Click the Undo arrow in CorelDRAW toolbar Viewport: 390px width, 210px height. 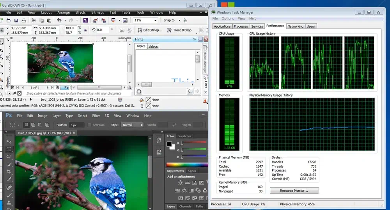pyautogui.click(x=59, y=20)
